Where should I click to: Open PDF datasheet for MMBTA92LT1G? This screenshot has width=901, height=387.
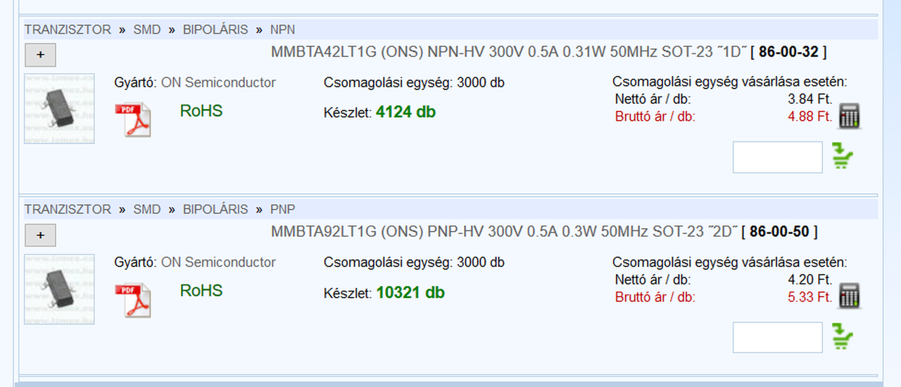click(133, 299)
